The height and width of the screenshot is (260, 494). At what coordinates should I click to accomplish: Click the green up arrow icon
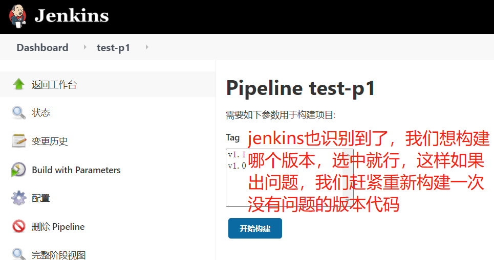(x=18, y=84)
